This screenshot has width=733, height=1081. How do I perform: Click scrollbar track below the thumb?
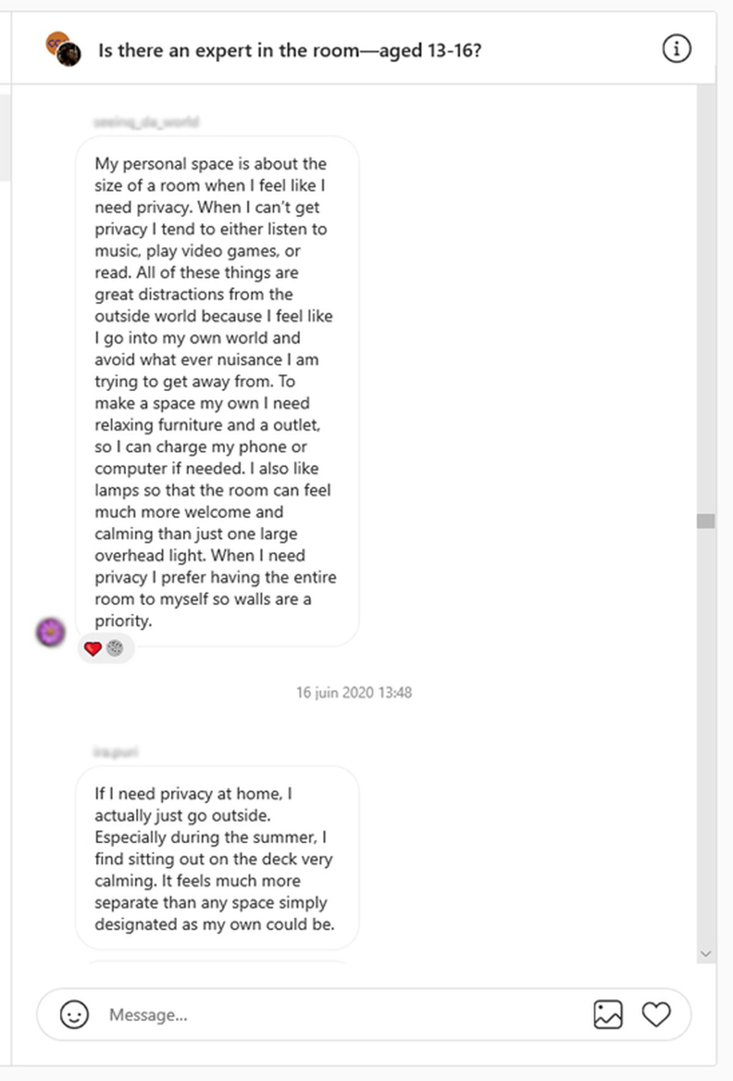coord(706,733)
